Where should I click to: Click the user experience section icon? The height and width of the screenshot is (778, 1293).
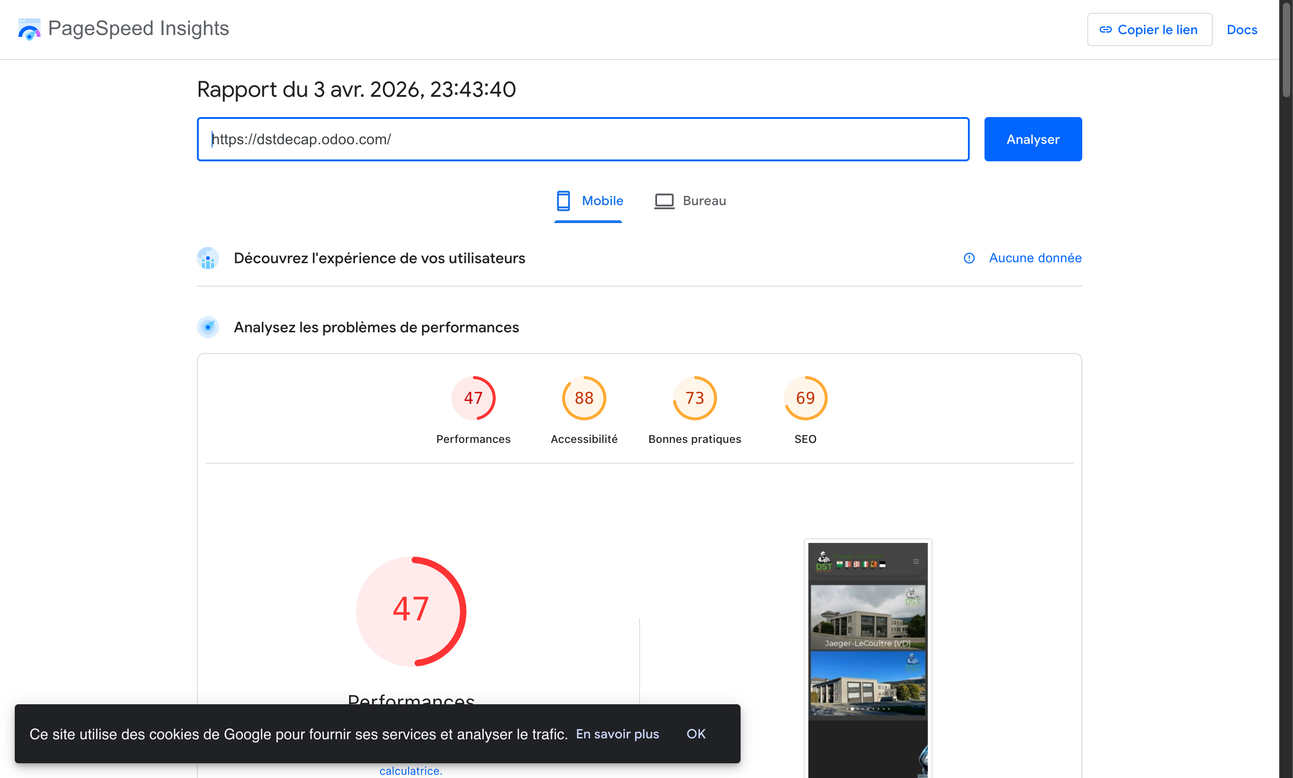[208, 259]
